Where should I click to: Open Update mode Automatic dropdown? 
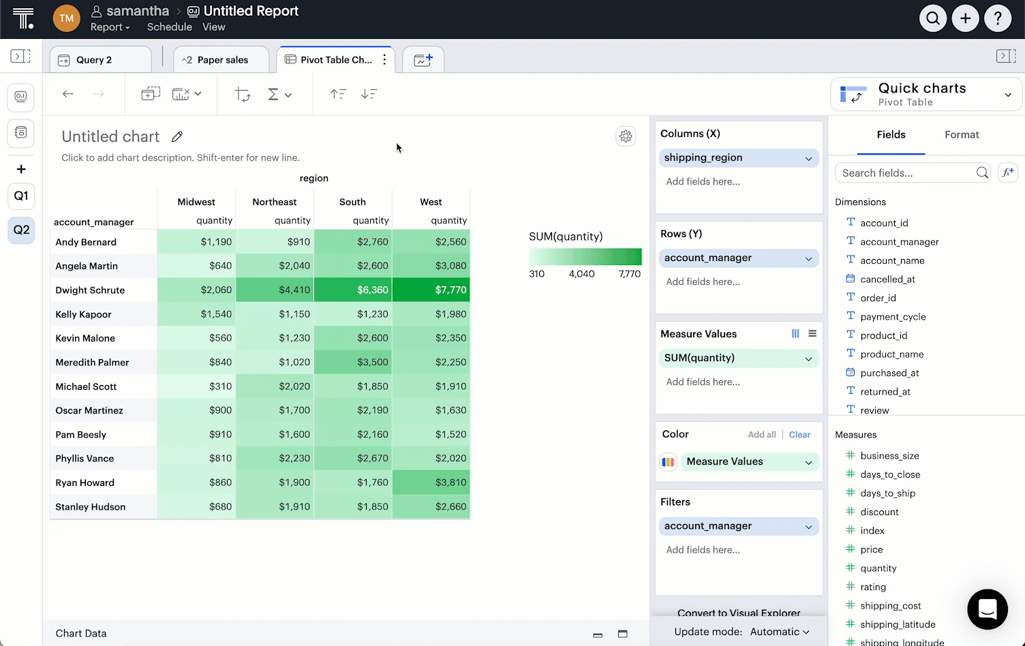click(x=779, y=632)
